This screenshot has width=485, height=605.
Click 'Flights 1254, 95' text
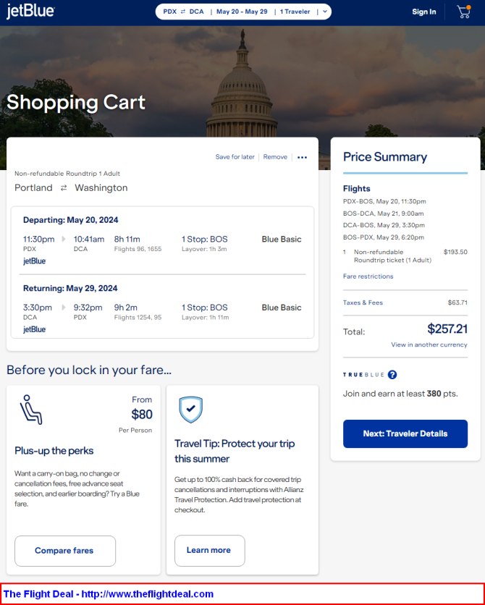[138, 318]
